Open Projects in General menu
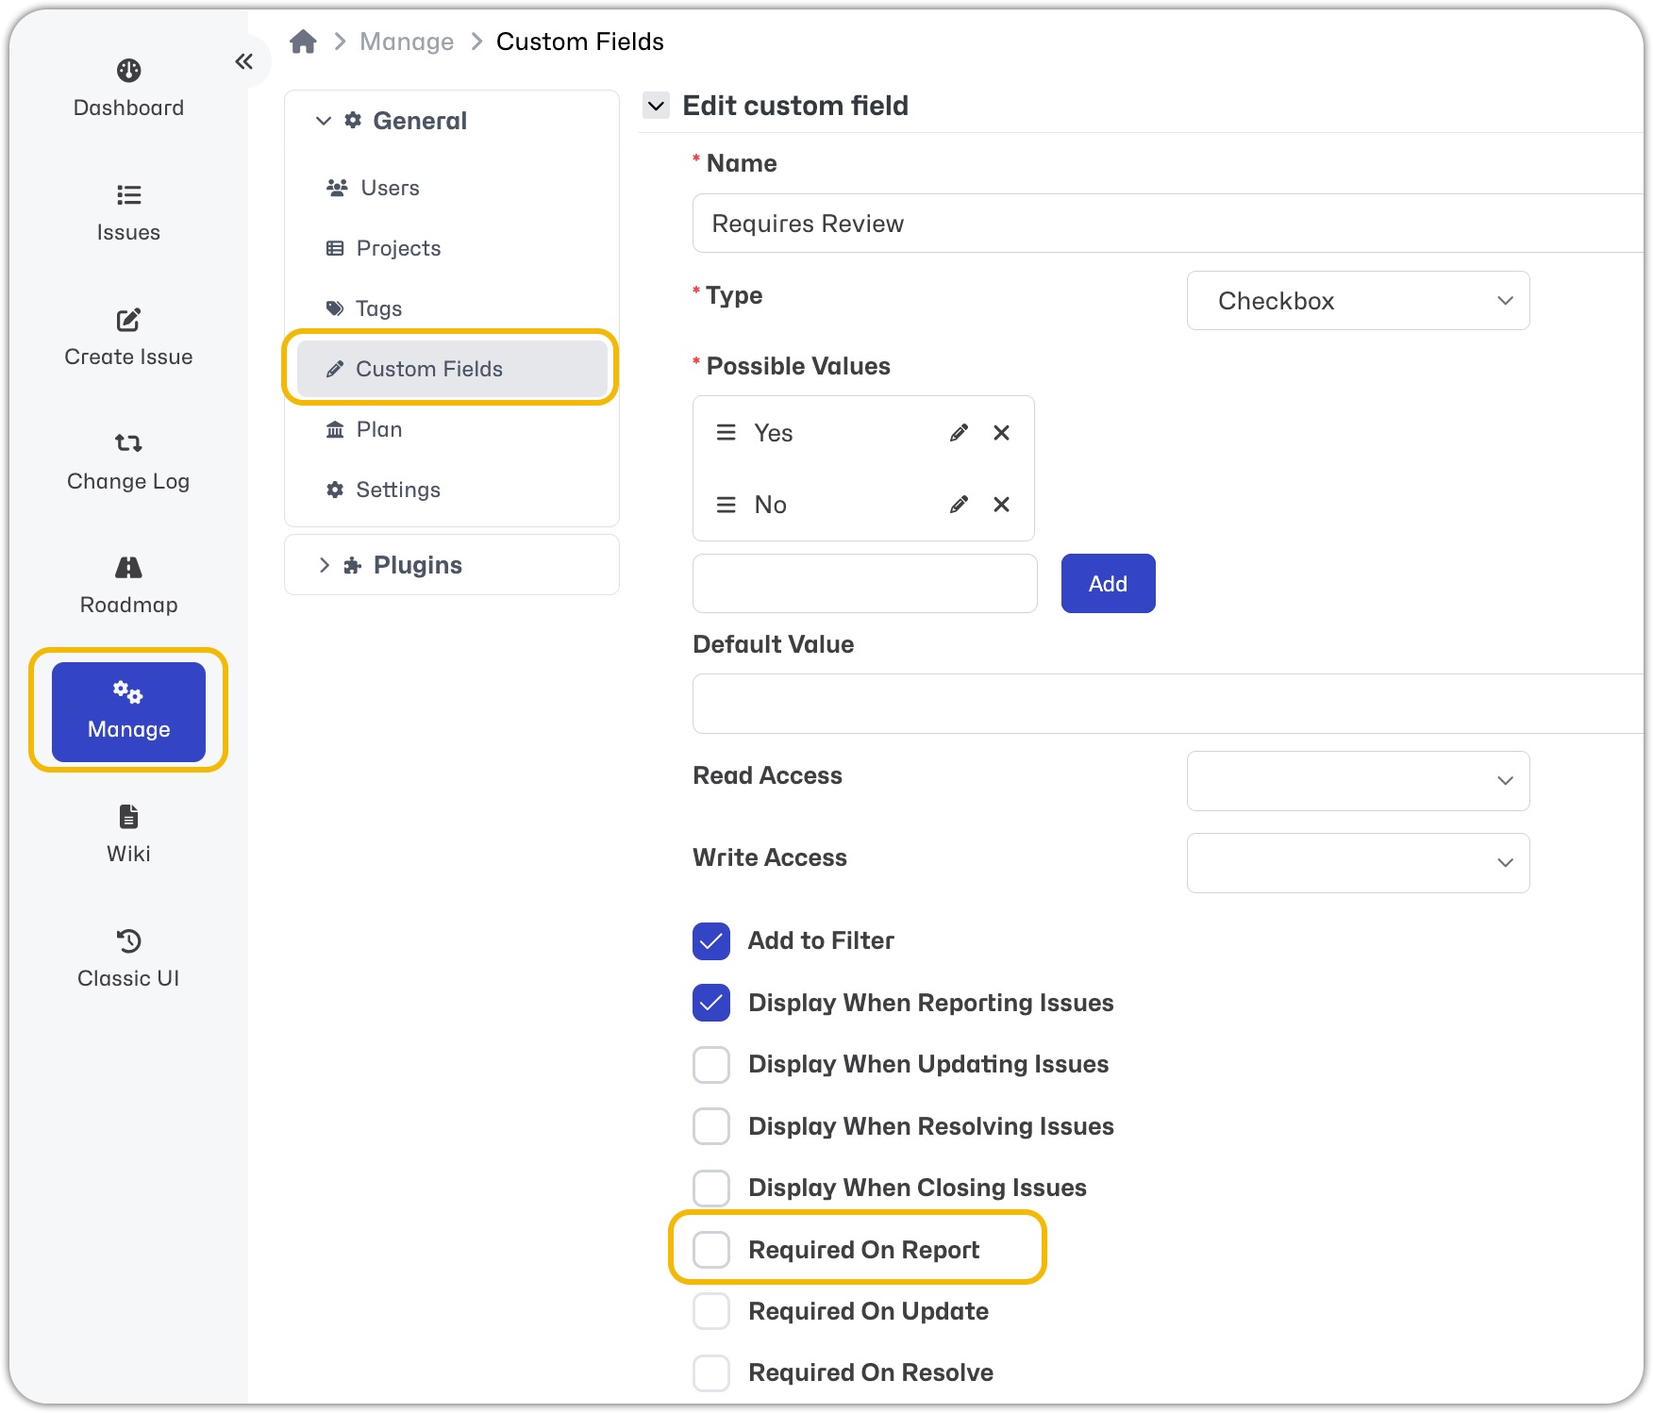 [x=452, y=248]
